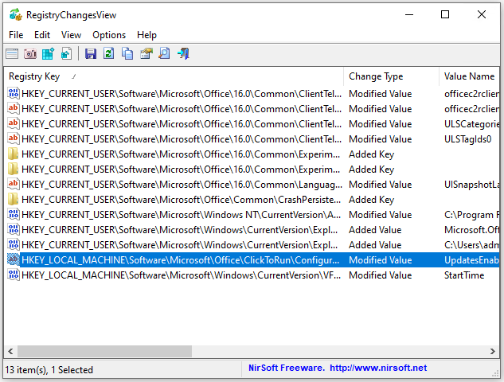The width and height of the screenshot is (504, 382).
Task: Click the blue grid toolbar icon
Action: 49,54
